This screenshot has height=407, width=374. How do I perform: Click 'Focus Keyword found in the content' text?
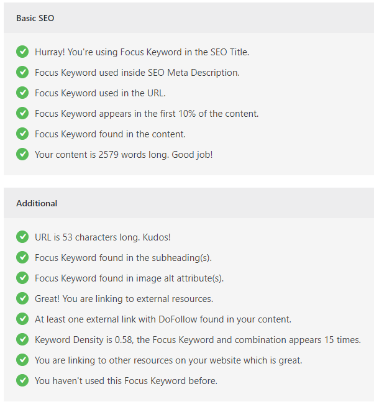coord(110,134)
